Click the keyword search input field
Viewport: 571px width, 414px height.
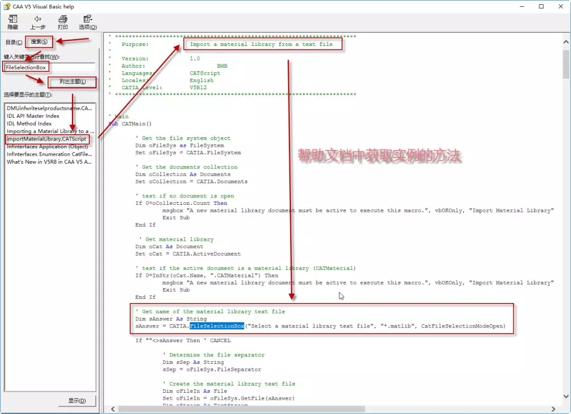[x=50, y=67]
